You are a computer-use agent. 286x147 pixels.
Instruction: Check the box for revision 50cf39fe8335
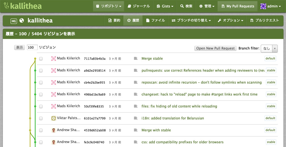coord(41,106)
